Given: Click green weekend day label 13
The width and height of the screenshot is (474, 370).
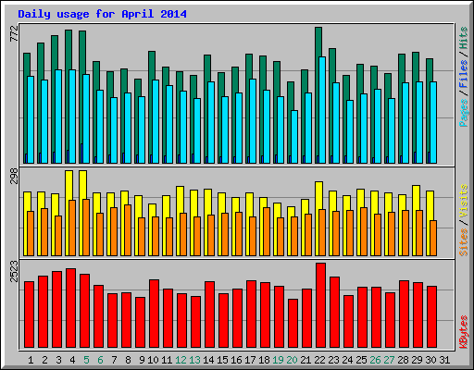Looking at the screenshot, I should click(194, 360).
